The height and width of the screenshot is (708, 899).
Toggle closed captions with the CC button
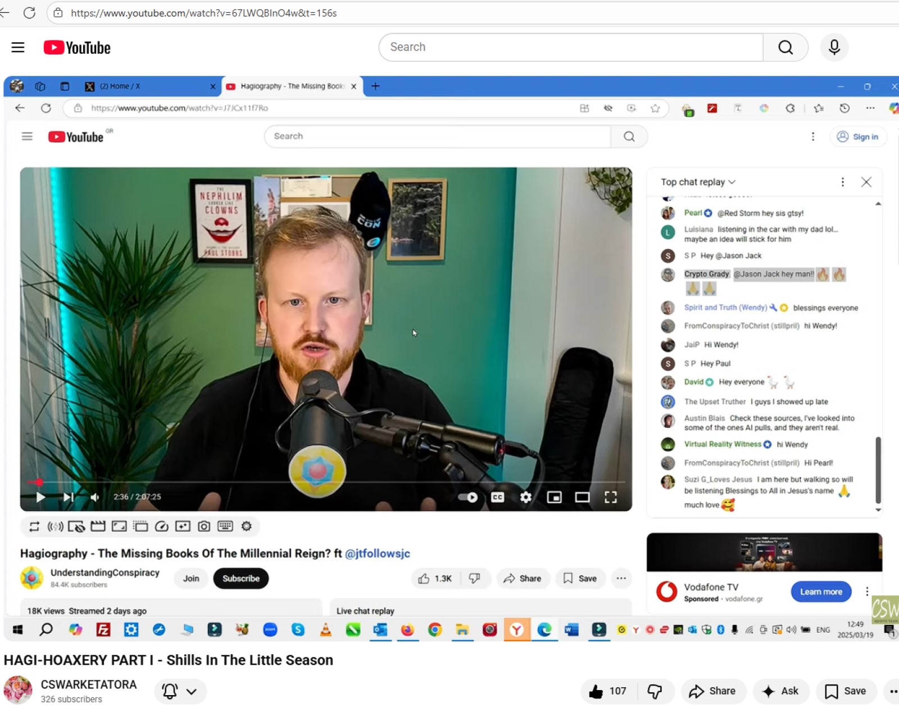[x=497, y=497]
